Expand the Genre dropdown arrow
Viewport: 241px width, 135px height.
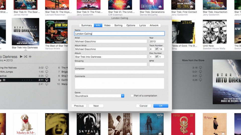click(x=123, y=96)
